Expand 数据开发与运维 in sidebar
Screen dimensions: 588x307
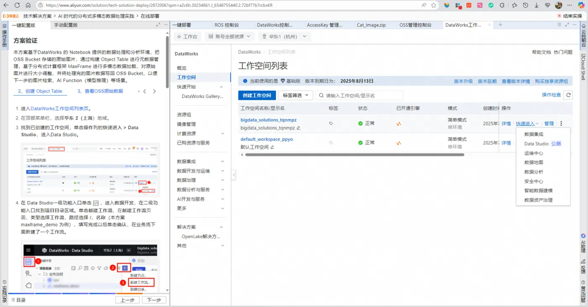(223, 171)
